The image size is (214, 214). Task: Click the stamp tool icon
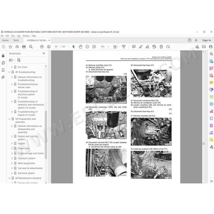(x=154, y=47)
